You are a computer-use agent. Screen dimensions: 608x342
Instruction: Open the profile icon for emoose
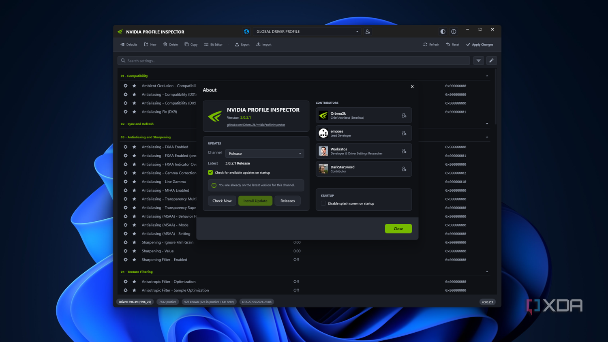point(404,133)
